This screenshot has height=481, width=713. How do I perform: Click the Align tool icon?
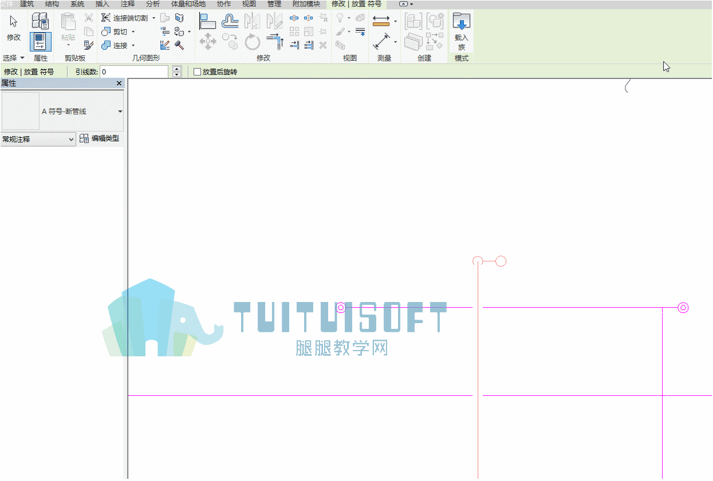point(207,21)
